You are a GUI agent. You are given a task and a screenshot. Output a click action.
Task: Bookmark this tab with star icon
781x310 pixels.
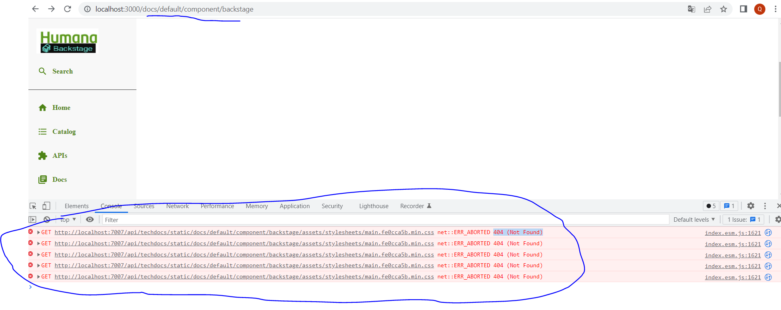[x=723, y=9]
